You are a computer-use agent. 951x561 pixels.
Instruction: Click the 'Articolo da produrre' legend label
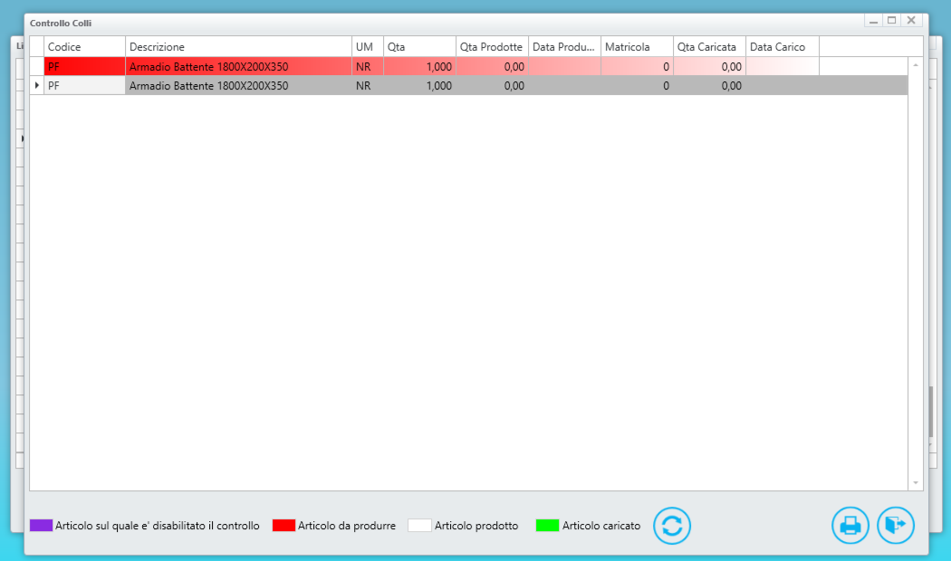[347, 526]
